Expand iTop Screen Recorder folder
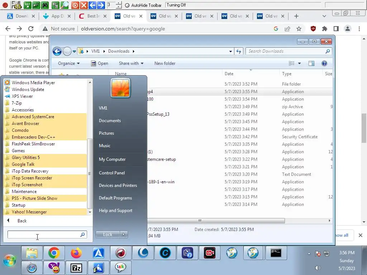Screen dimensions: 367x275 pos(45,178)
